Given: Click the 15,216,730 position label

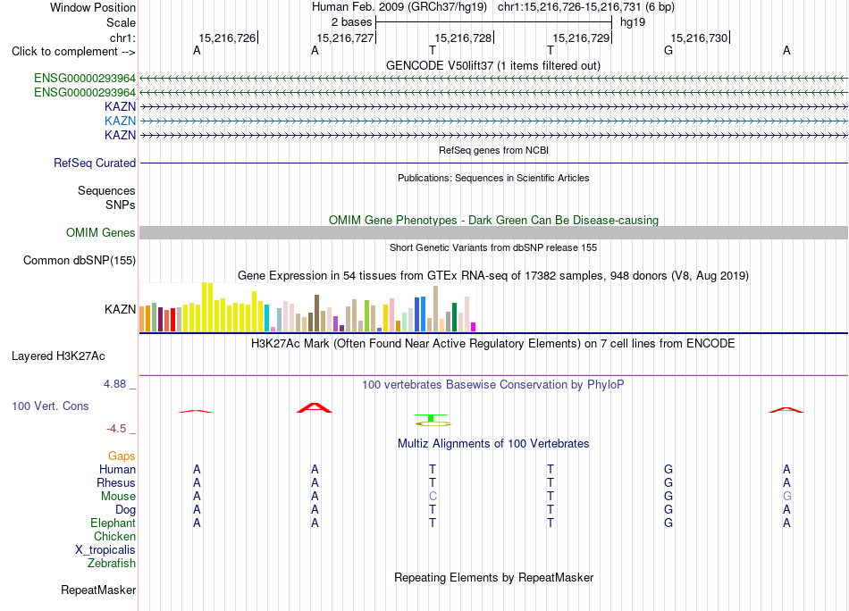Looking at the screenshot, I should coord(699,38).
